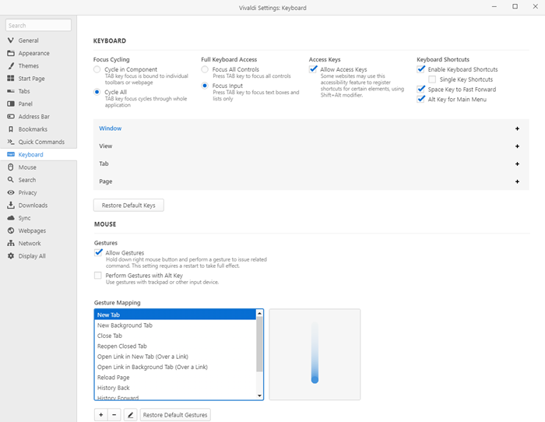Select Reopen Closed Tab gesture
Screen dimensions: 545x422
(x=175, y=346)
